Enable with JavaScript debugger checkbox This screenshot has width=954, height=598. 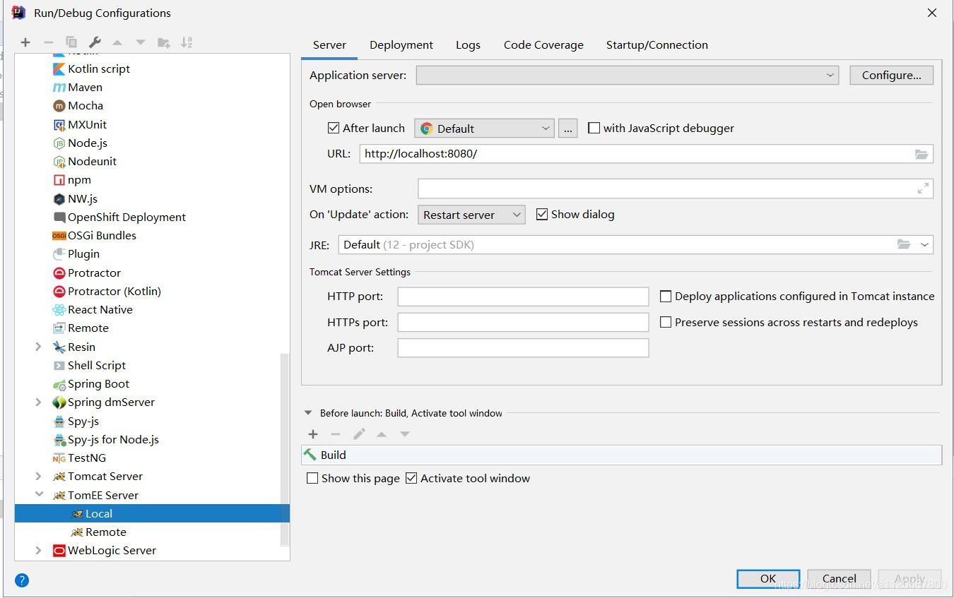(594, 128)
